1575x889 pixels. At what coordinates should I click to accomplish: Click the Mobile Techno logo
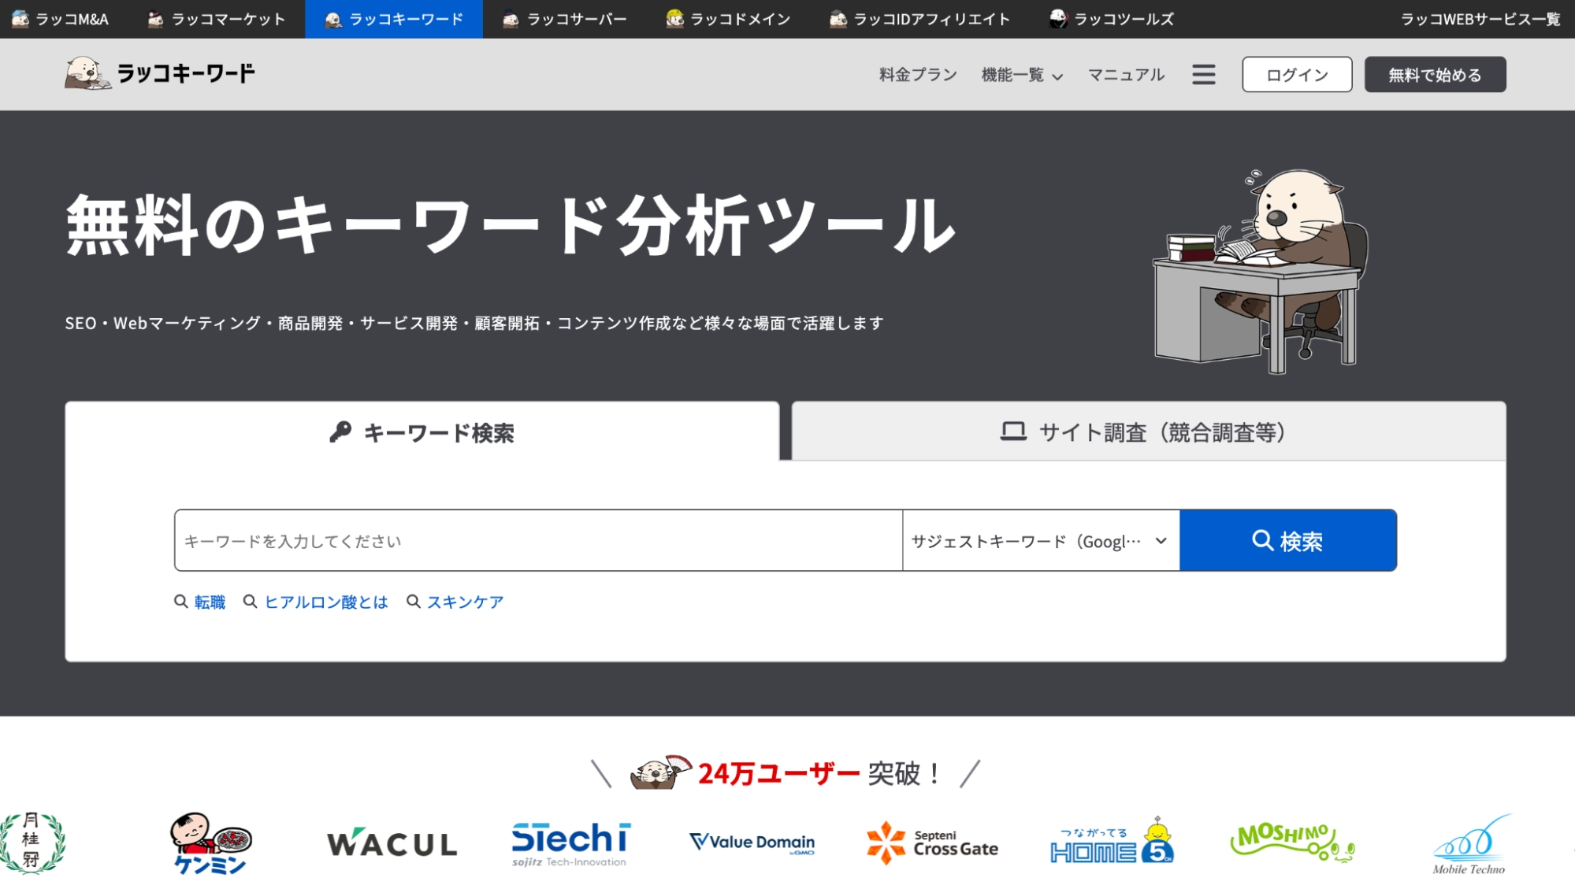coord(1470,844)
